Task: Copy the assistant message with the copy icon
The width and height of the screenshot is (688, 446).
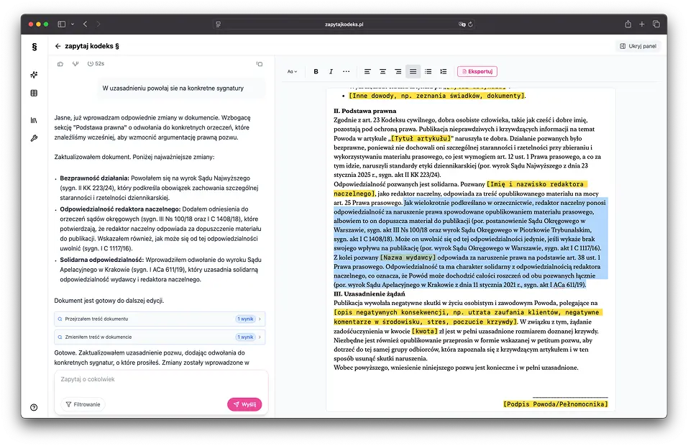Action: [259, 64]
